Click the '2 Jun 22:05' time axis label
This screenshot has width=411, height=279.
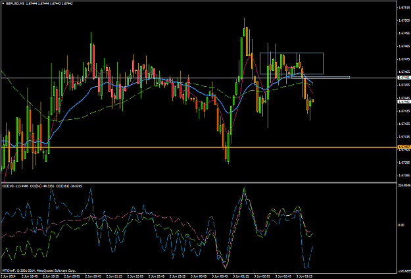pyautogui.click(x=135, y=276)
